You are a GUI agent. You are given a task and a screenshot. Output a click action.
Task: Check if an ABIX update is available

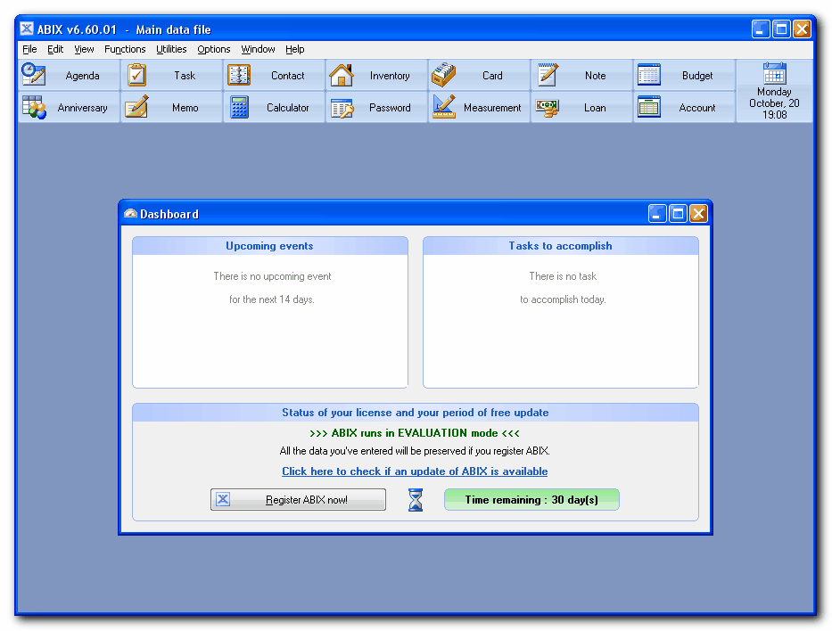pos(415,471)
